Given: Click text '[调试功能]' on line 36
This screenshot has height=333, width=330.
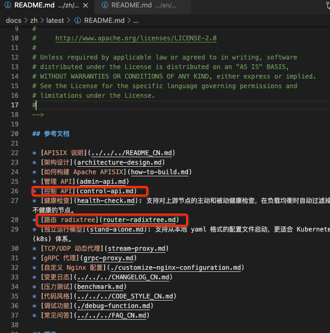Looking at the screenshot, I should pyautogui.click(x=57, y=306).
